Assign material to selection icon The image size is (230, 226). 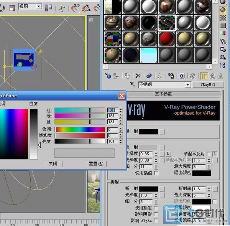pyautogui.click(x=127, y=76)
